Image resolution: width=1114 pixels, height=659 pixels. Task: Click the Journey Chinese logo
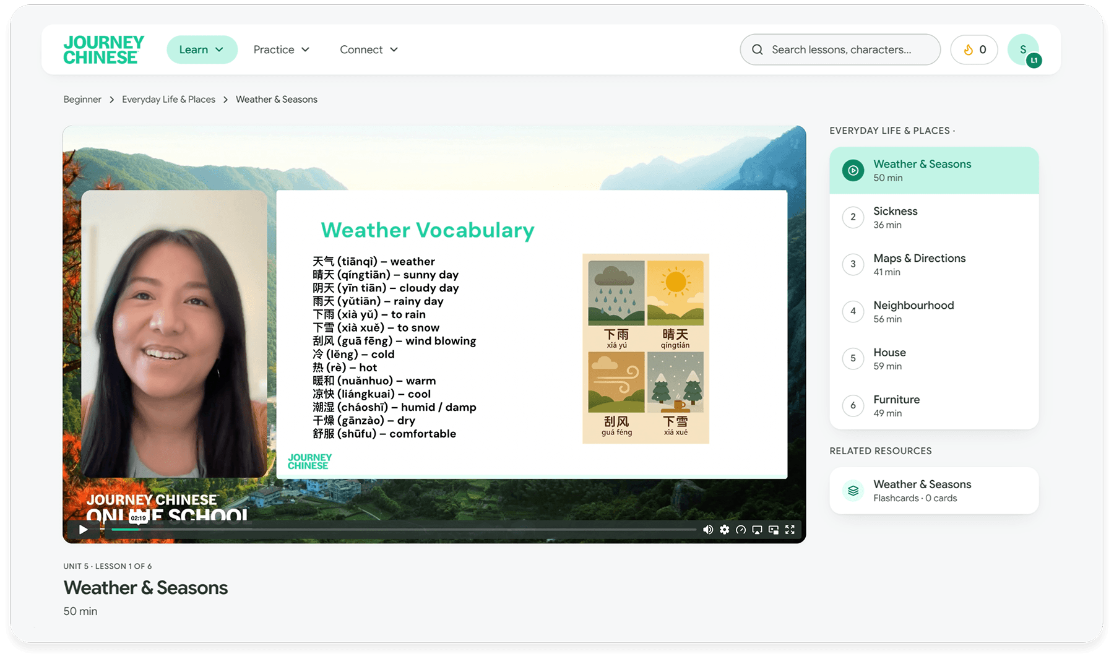[103, 50]
